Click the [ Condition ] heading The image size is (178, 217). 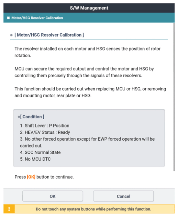[x=32, y=117]
